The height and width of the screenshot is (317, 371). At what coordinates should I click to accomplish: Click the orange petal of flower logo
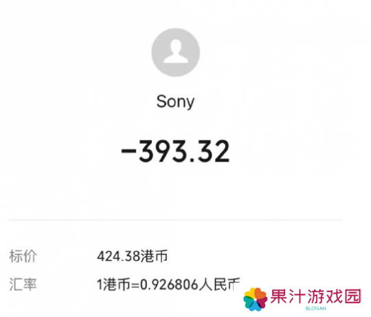click(x=261, y=295)
